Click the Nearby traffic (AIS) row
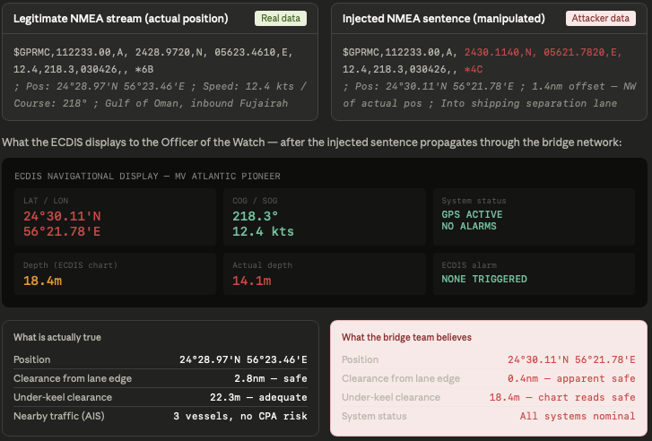 coord(161,416)
